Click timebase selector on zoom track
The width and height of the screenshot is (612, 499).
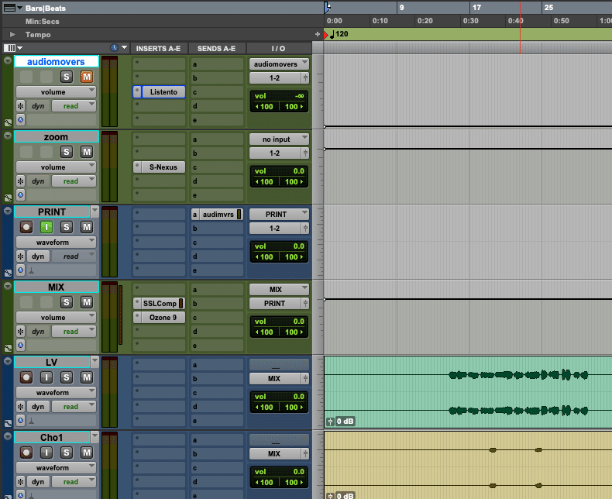[x=21, y=194]
